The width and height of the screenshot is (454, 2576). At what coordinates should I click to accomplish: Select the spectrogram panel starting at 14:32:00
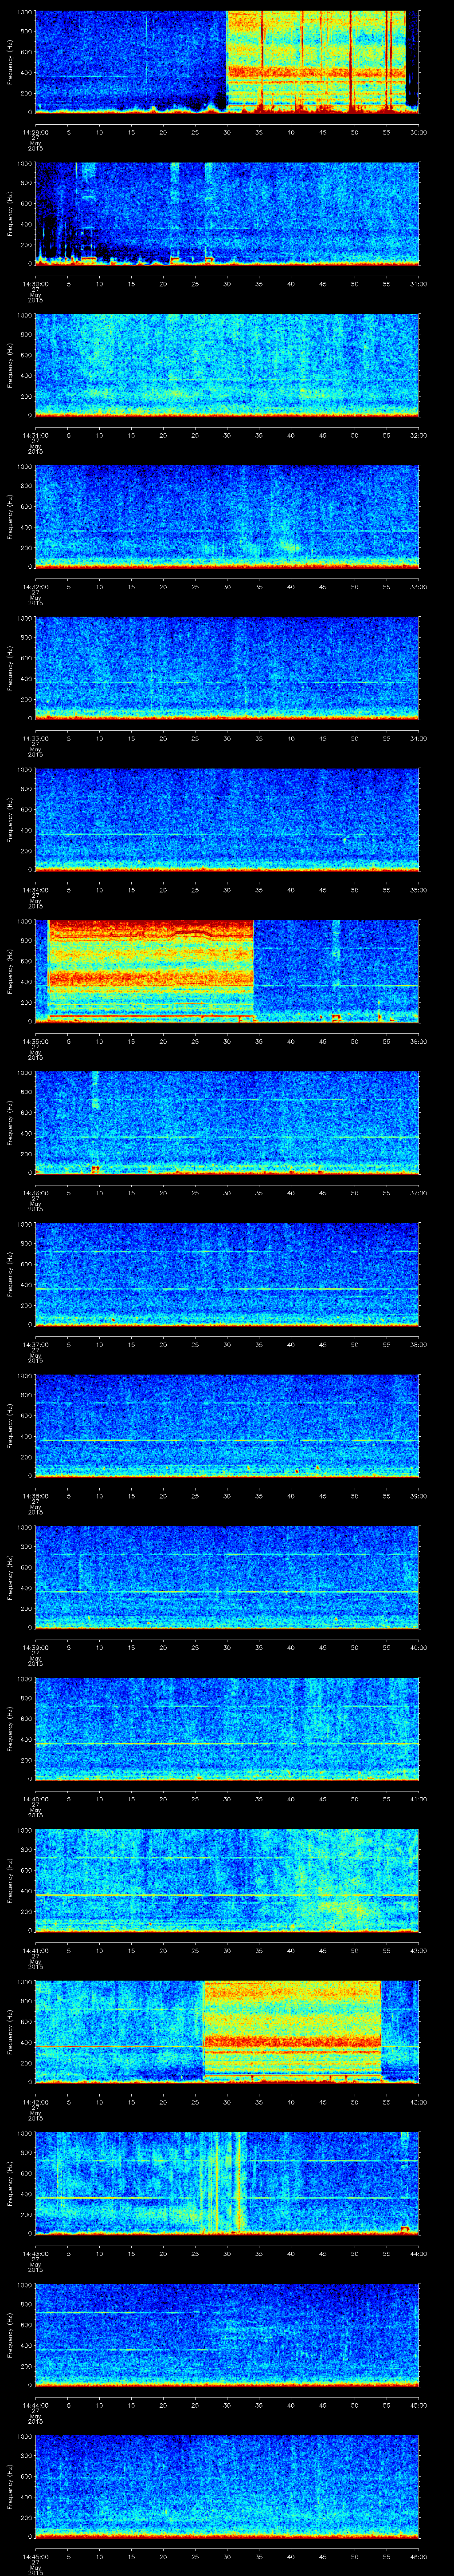click(227, 516)
